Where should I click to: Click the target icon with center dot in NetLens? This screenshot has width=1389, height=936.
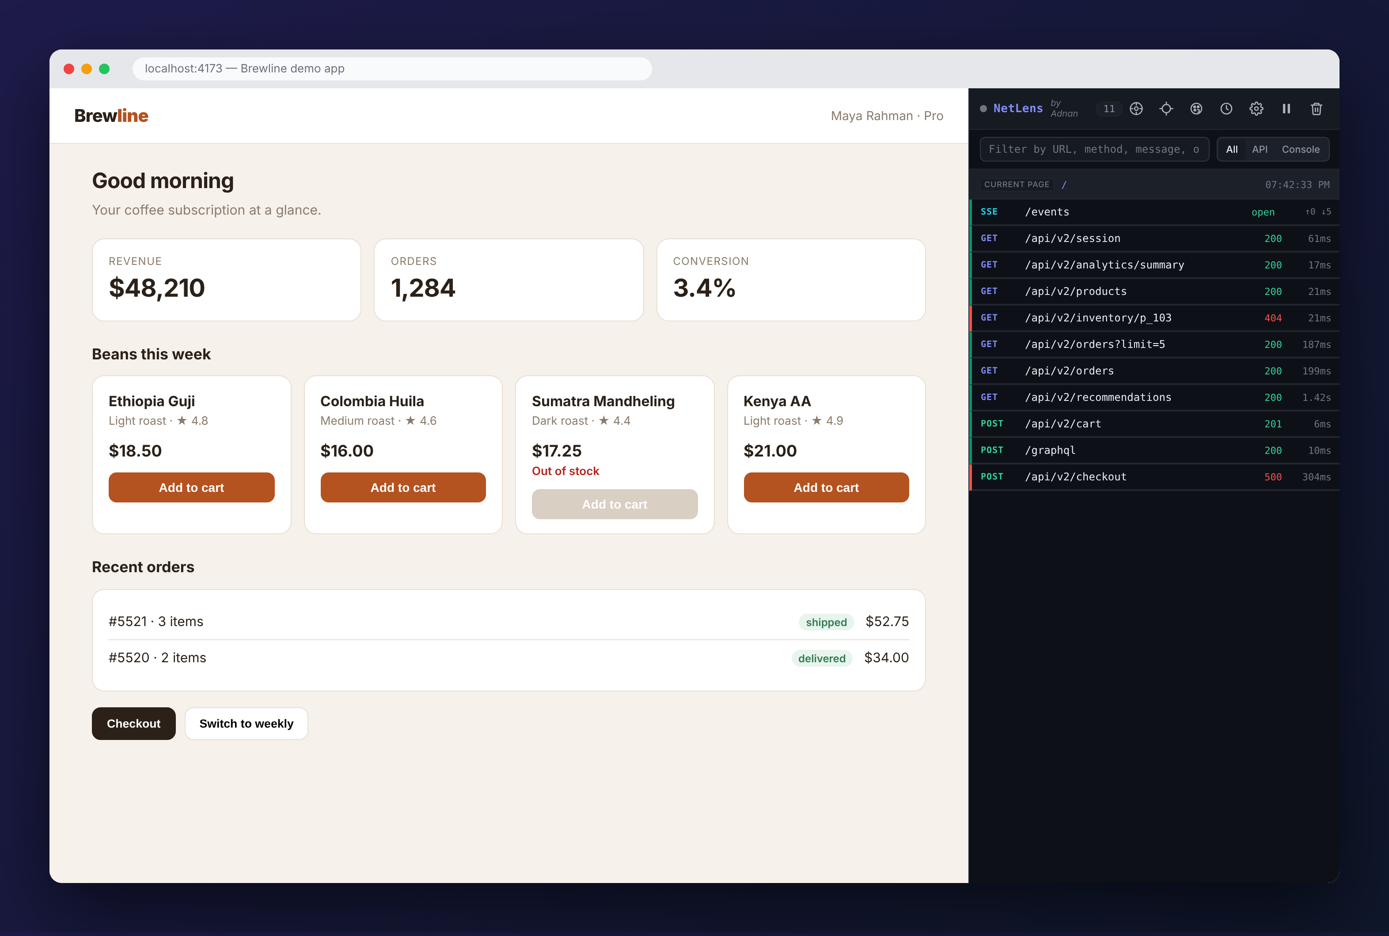[1136, 109]
